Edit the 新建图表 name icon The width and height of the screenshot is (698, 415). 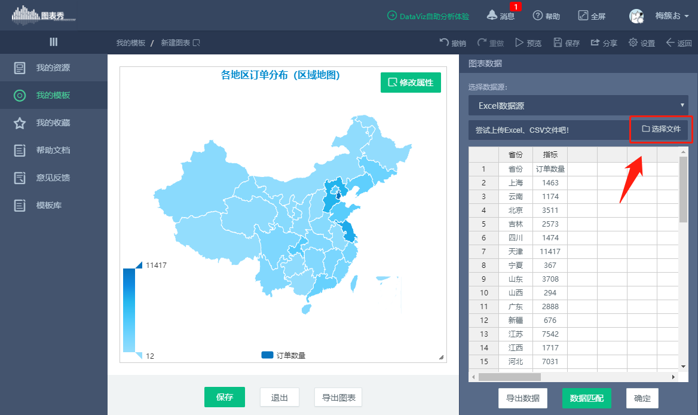pos(196,42)
